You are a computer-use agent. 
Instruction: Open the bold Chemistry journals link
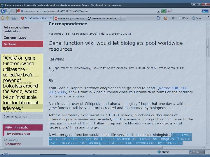click(x=13, y=144)
